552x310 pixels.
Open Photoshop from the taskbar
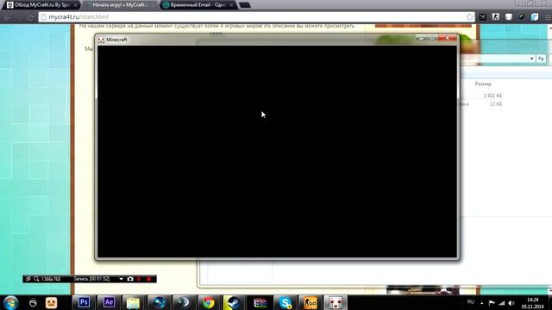click(84, 302)
